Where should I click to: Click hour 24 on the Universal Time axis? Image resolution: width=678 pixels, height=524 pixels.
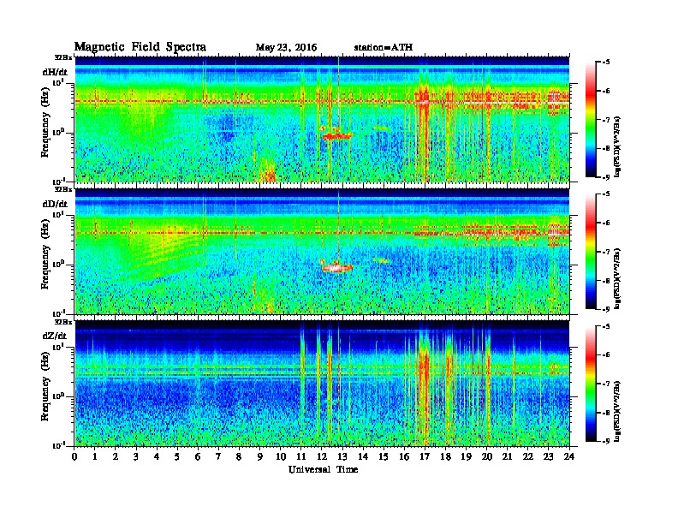point(569,456)
